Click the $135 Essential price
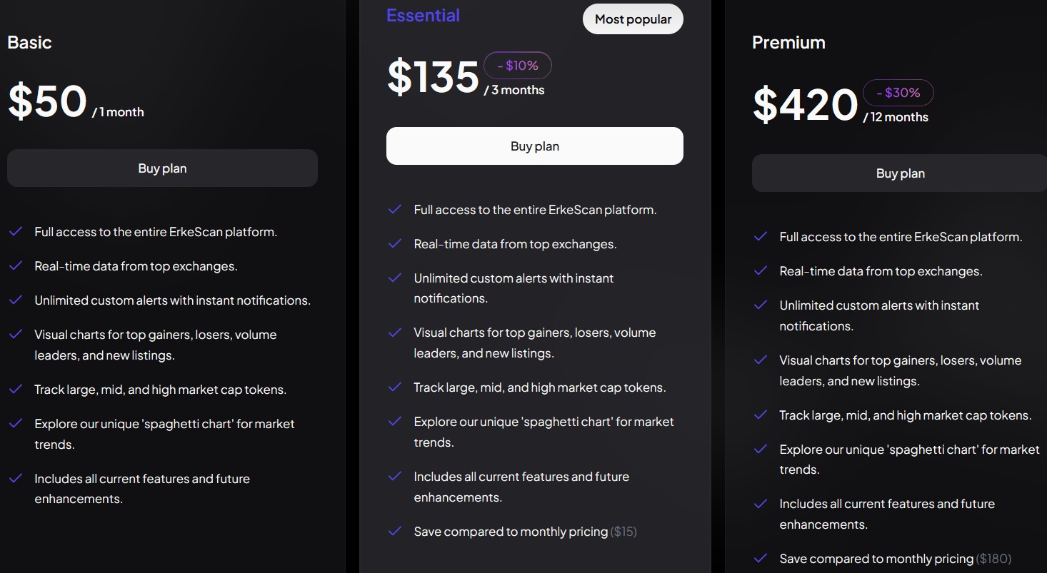Viewport: 1047px width, 573px height. click(433, 77)
